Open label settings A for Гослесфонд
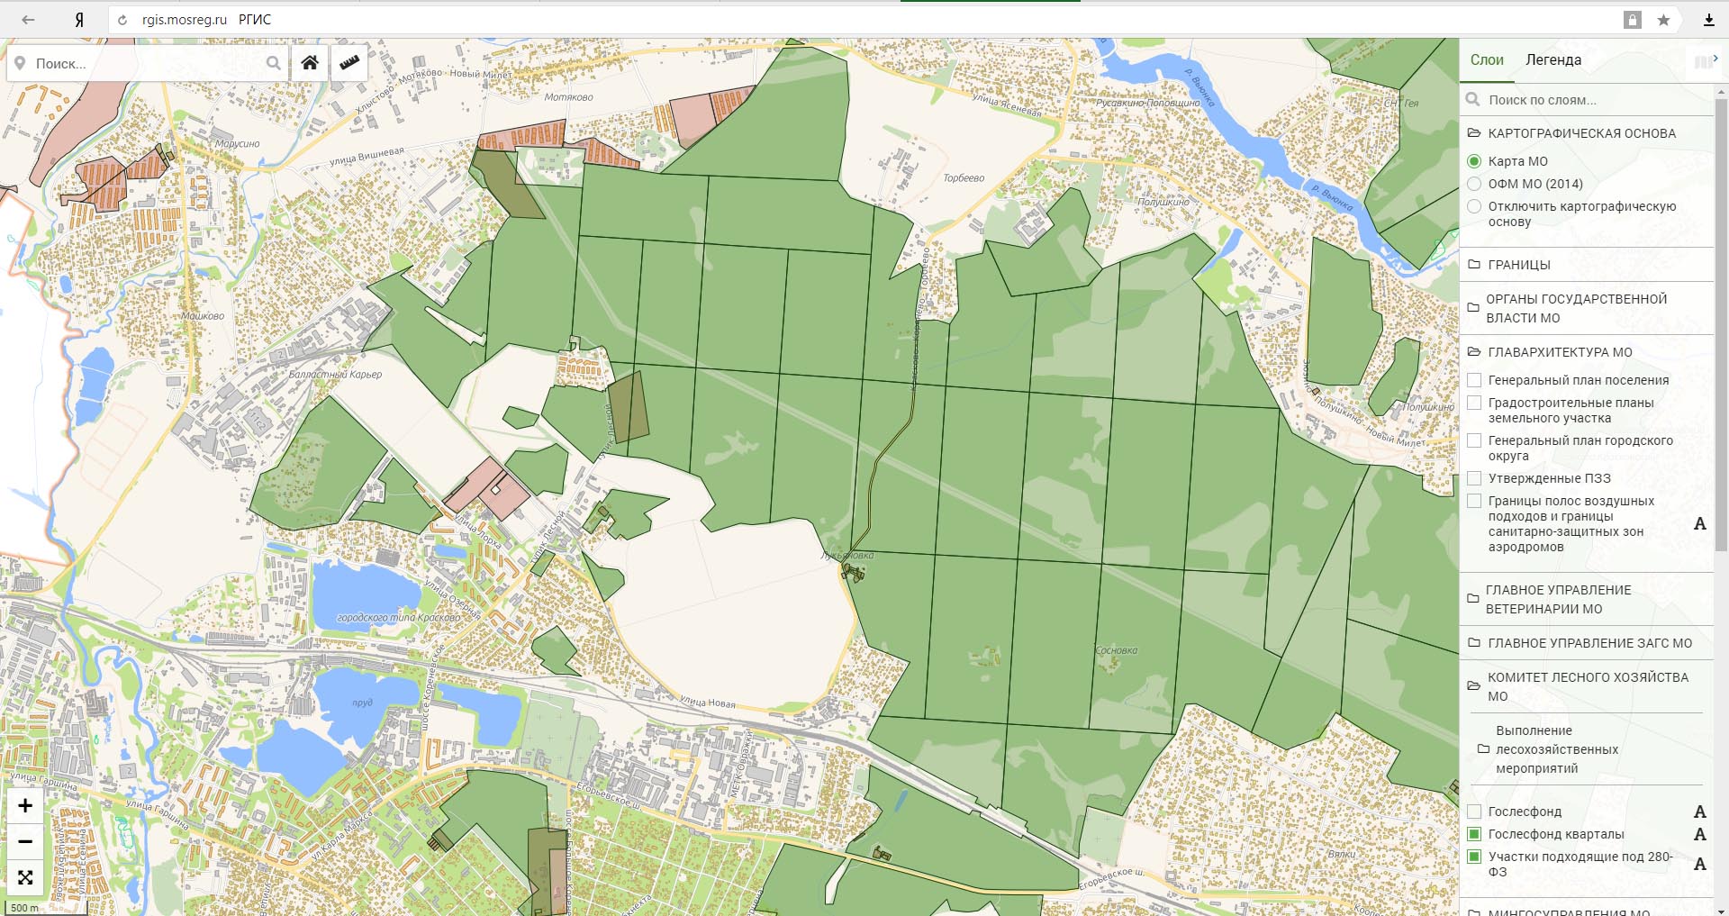Image resolution: width=1729 pixels, height=916 pixels. pyautogui.click(x=1699, y=812)
